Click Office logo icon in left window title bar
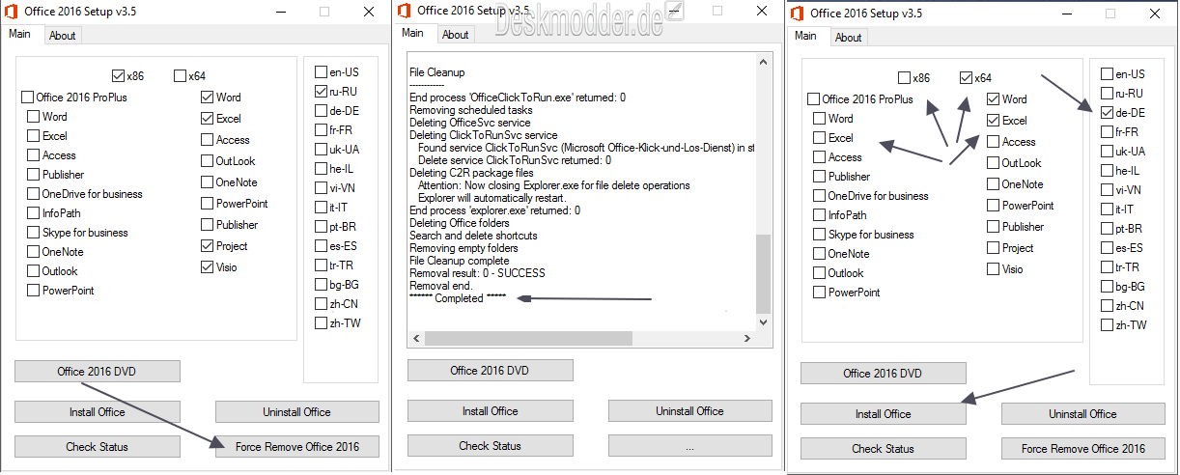1180x475 pixels. coord(12,12)
